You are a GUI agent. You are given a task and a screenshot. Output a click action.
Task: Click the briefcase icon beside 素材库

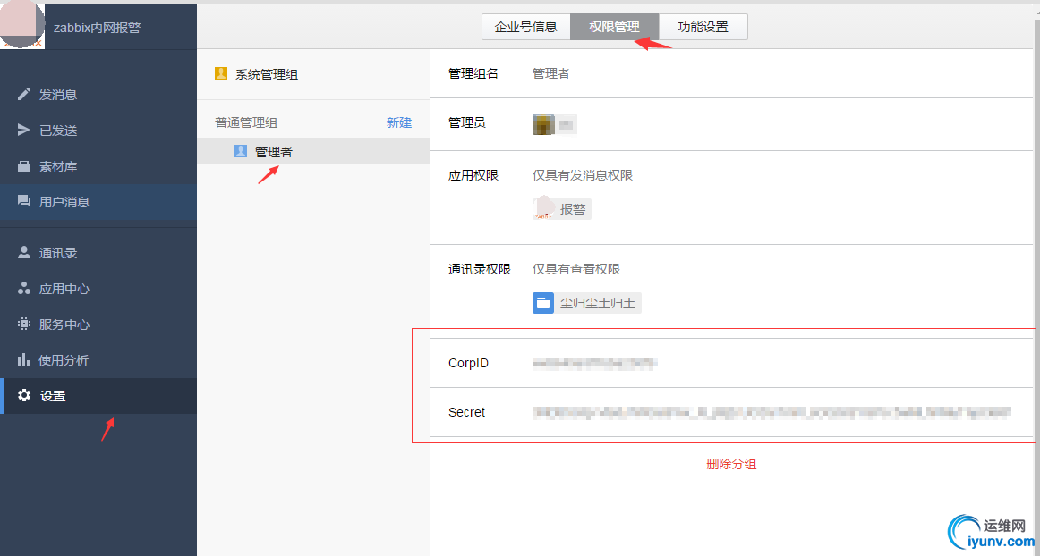point(24,165)
